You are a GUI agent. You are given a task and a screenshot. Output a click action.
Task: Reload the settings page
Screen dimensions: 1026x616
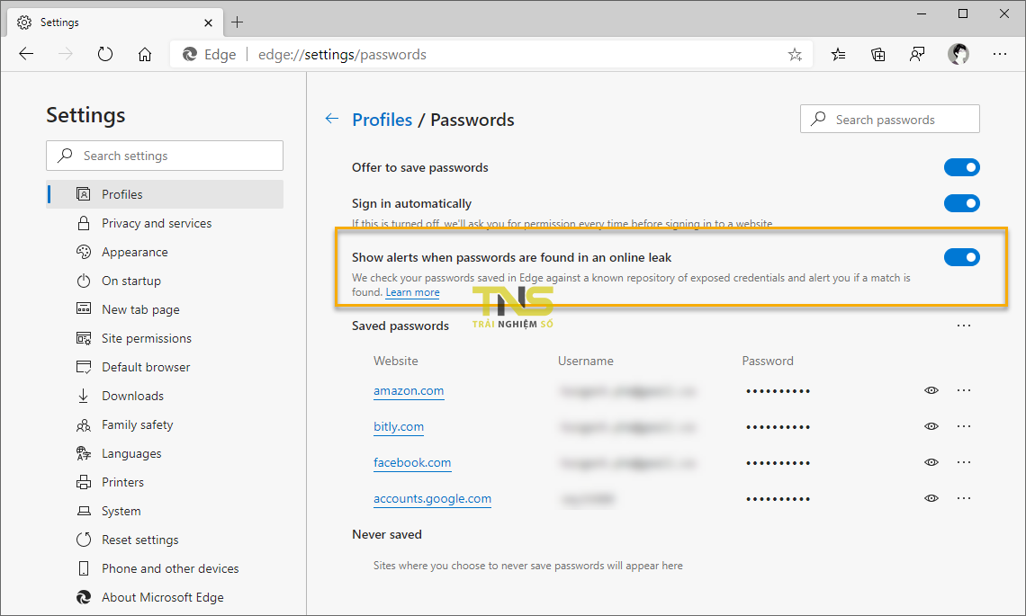coord(105,54)
